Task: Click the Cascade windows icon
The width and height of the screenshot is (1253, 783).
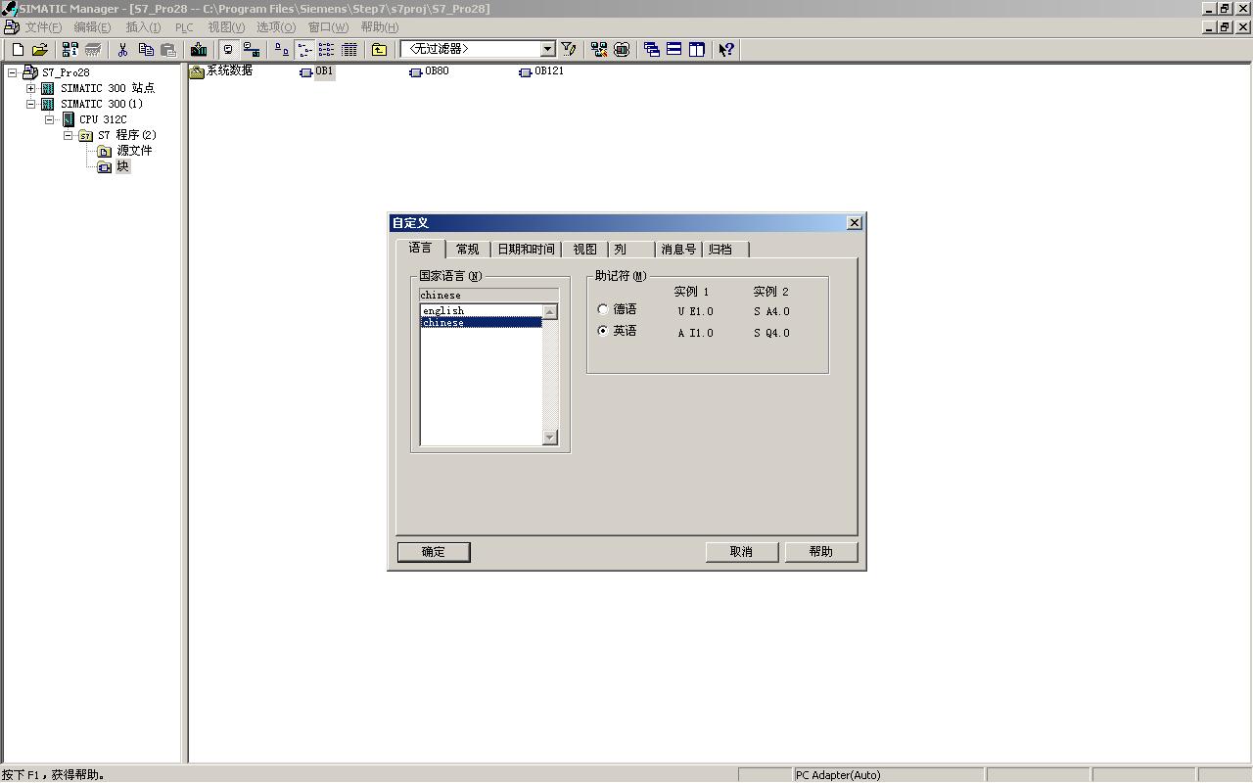Action: pos(652,49)
